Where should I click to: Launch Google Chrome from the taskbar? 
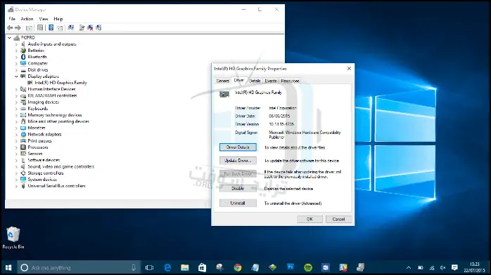[238, 267]
